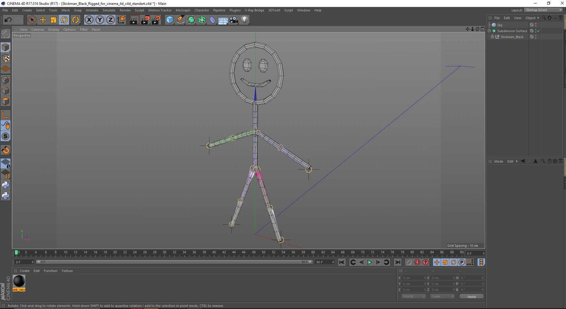The height and width of the screenshot is (309, 566).
Task: Add a Light object
Action: point(244,20)
